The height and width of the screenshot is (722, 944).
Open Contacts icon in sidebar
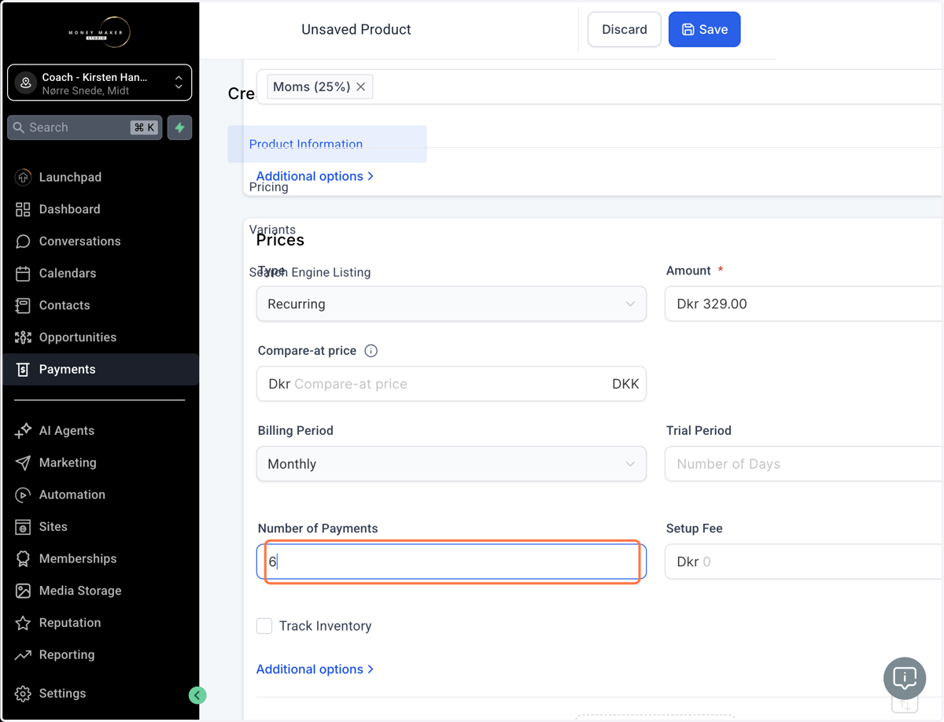coord(23,305)
